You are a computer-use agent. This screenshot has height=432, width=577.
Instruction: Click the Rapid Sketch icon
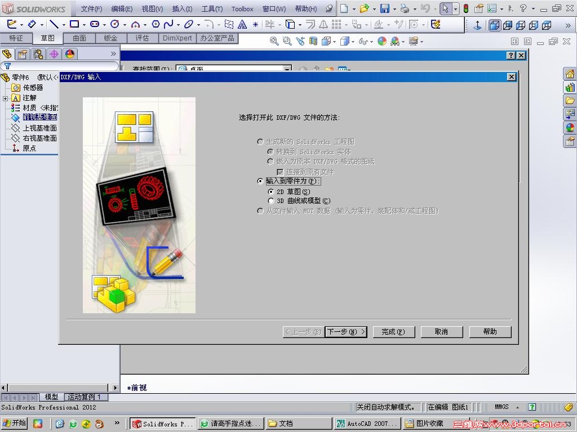(436, 24)
